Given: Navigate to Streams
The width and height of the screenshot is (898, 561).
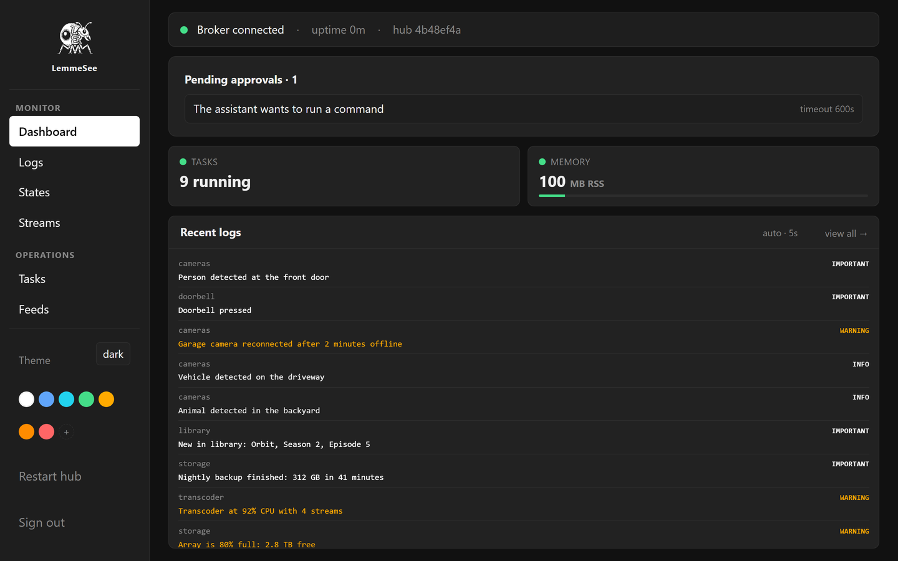Looking at the screenshot, I should 74,223.
